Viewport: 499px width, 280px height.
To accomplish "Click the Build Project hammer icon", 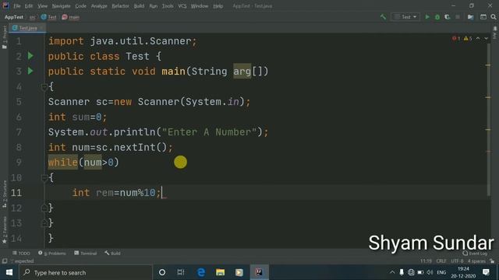I will point(383,17).
